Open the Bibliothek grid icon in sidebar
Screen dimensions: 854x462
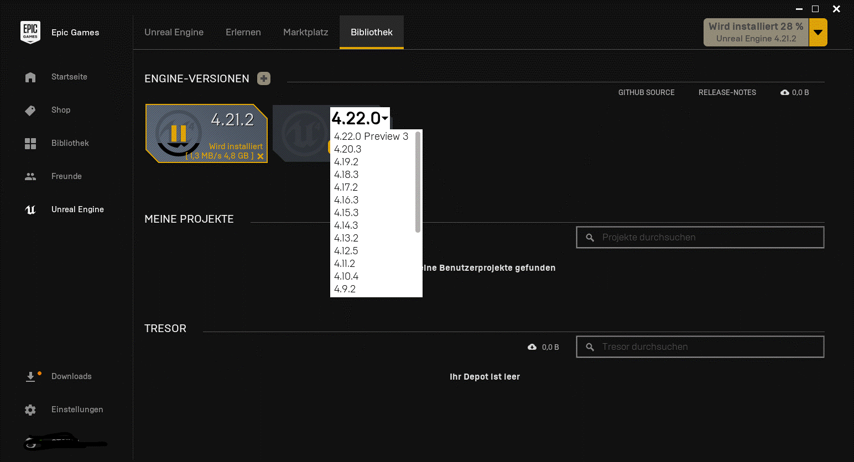(x=30, y=144)
